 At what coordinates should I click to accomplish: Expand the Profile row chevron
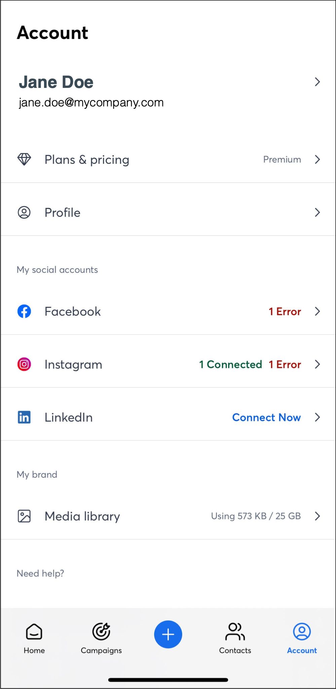click(317, 212)
